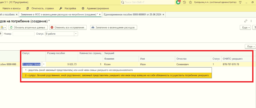Open the three-dot document options icon

click(x=251, y=21)
